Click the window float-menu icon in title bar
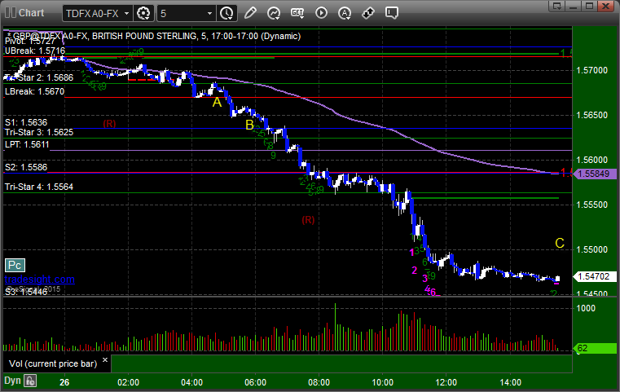Screen dimensions: 620x392 pos(557,6)
